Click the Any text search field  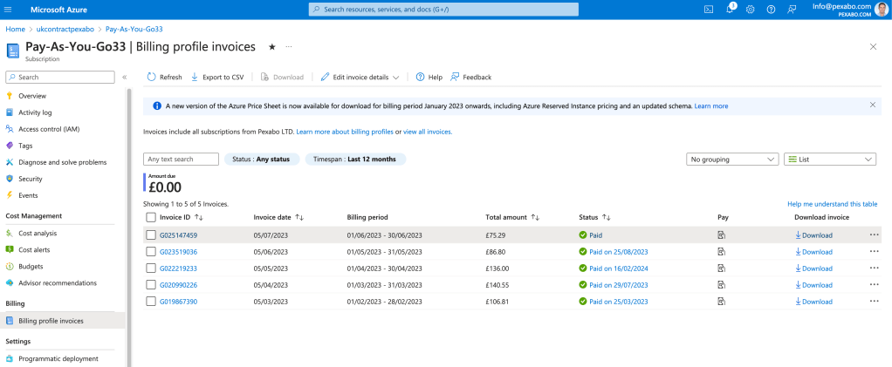point(181,159)
